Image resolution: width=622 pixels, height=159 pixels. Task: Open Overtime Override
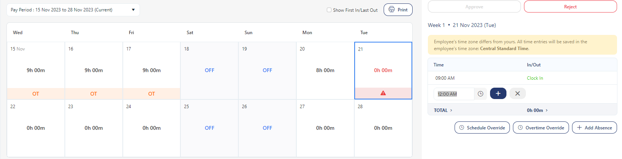(541, 128)
